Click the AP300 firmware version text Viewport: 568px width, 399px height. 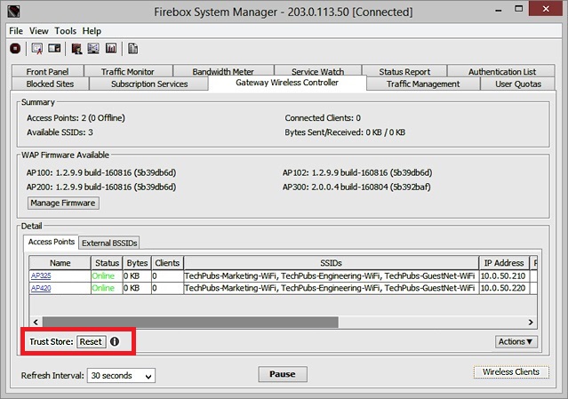point(356,187)
